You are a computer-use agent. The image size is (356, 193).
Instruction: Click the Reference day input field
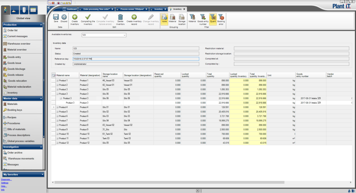(136, 59)
